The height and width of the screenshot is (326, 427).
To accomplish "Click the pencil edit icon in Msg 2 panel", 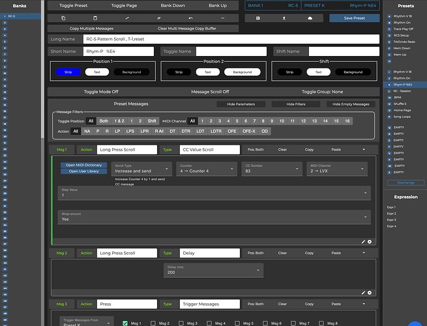I will tap(363, 293).
